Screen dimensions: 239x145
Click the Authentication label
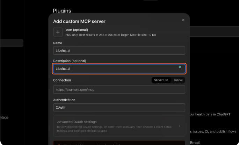pos(64,100)
